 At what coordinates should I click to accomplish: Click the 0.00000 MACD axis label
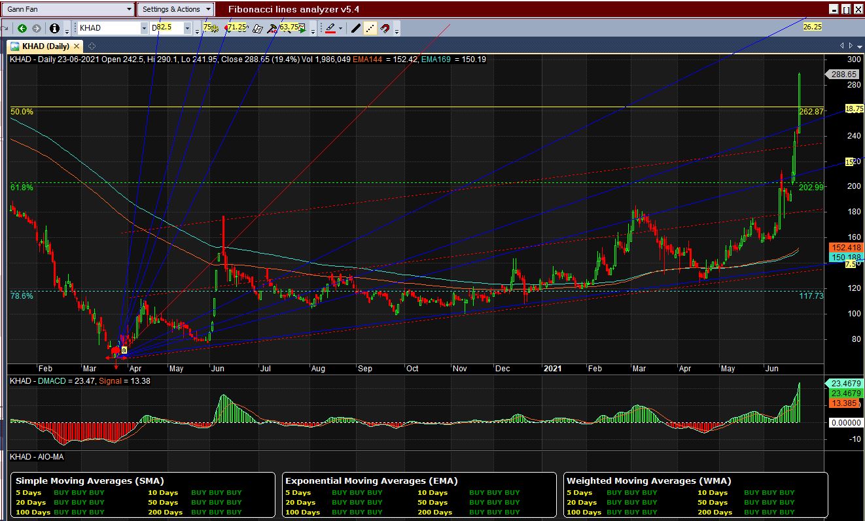click(x=846, y=422)
